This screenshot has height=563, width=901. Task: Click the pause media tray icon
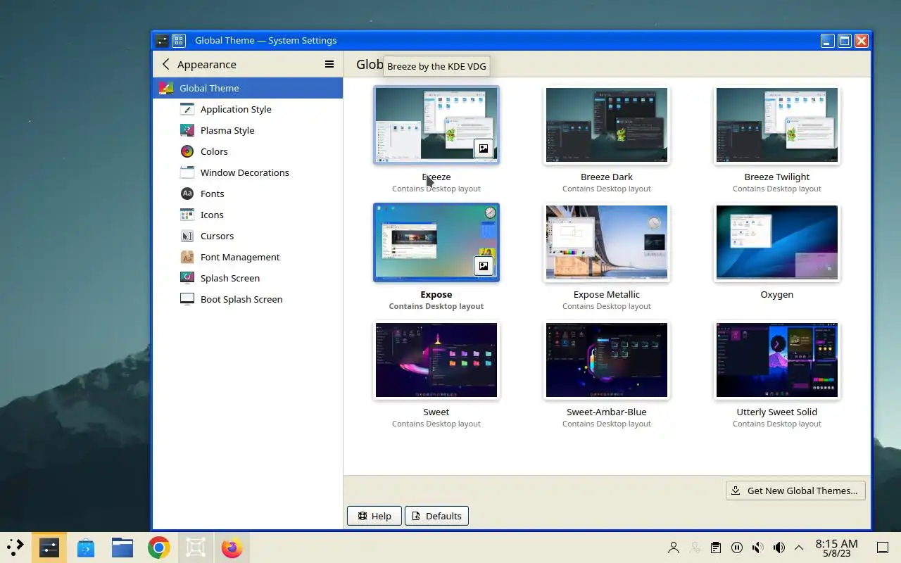click(x=737, y=548)
